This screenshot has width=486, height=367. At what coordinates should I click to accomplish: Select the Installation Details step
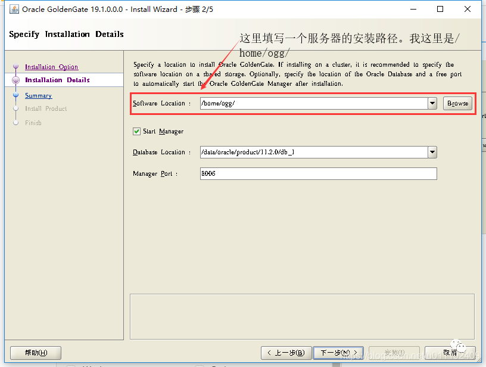(57, 80)
